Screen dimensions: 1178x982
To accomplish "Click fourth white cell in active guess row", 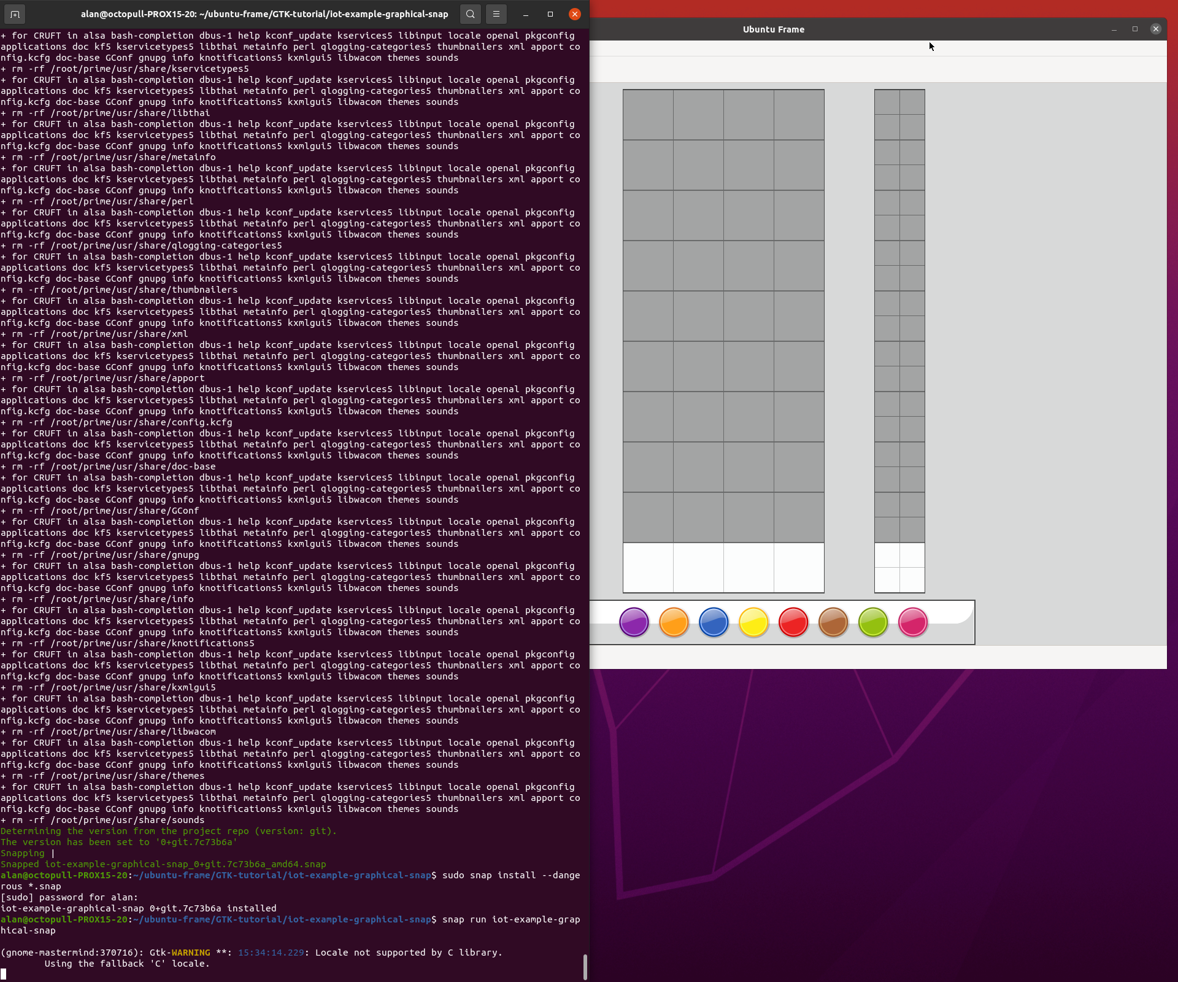I will click(x=799, y=568).
